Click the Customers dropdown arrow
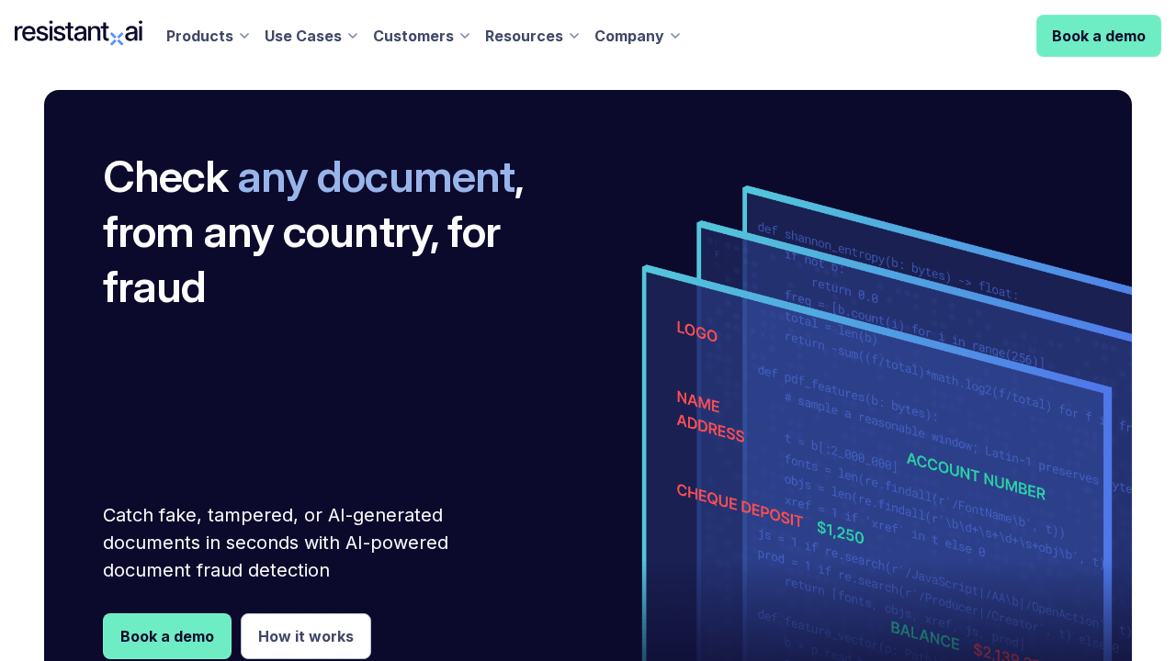 [x=465, y=36]
